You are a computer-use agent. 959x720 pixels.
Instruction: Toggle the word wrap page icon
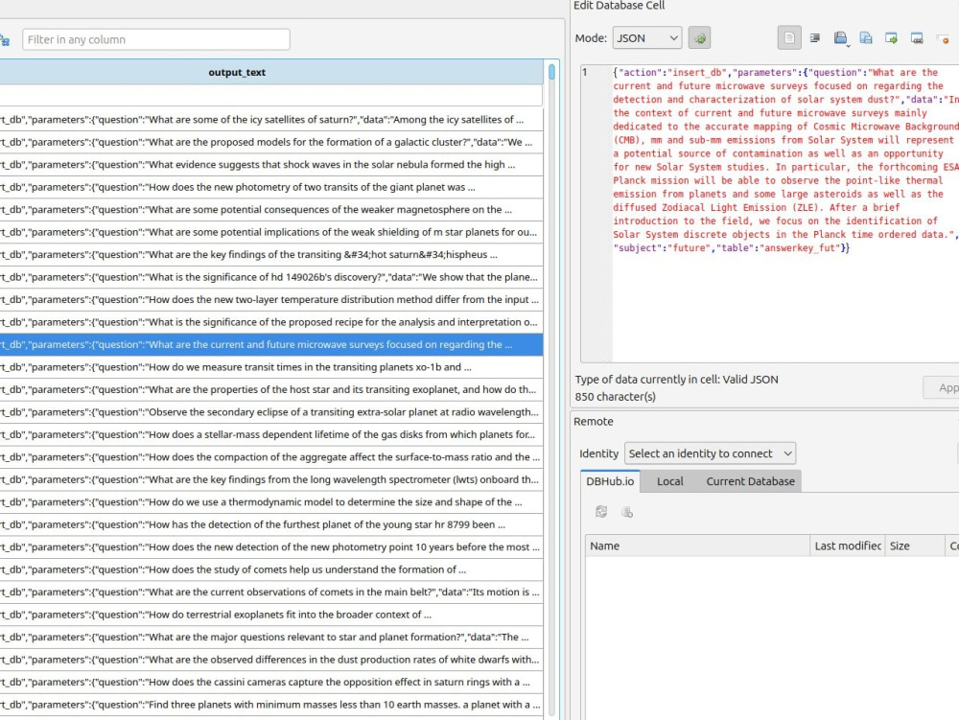click(x=789, y=38)
